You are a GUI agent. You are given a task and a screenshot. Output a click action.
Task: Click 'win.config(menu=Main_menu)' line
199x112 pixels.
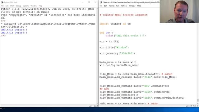(x=119, y=65)
